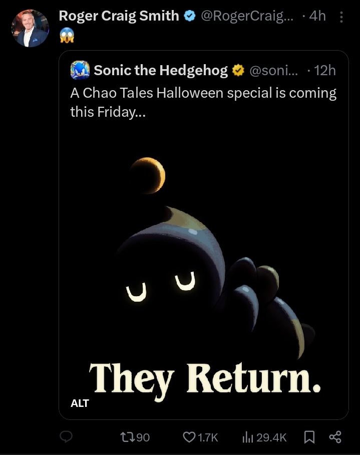
Task: Click the blue verified badge
Action: [190, 16]
